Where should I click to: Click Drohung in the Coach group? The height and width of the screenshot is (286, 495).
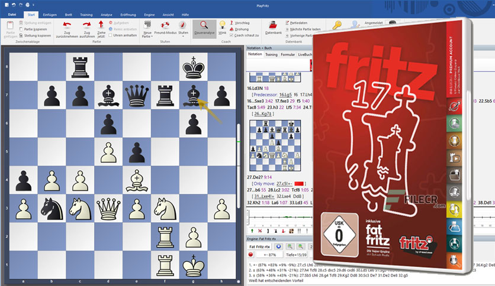click(239, 30)
